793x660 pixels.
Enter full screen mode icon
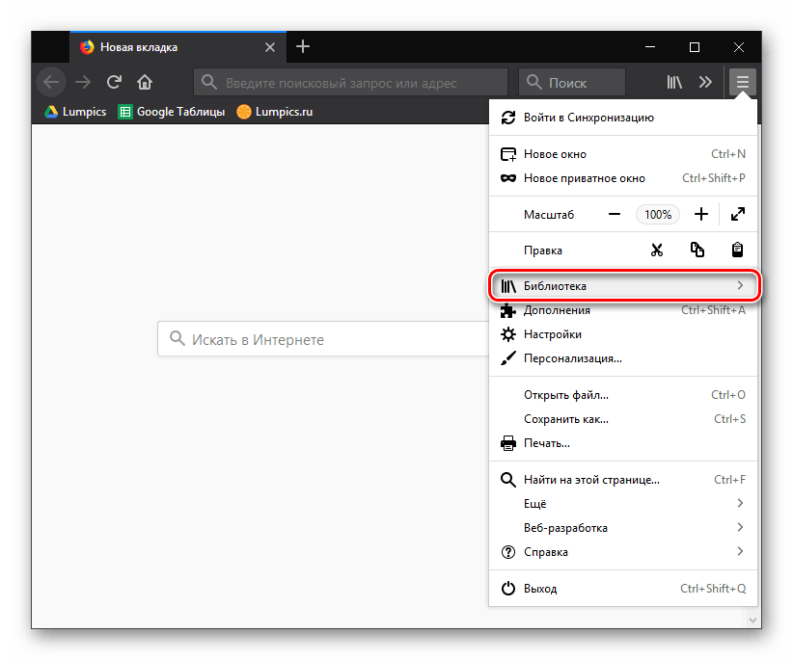[x=738, y=215]
